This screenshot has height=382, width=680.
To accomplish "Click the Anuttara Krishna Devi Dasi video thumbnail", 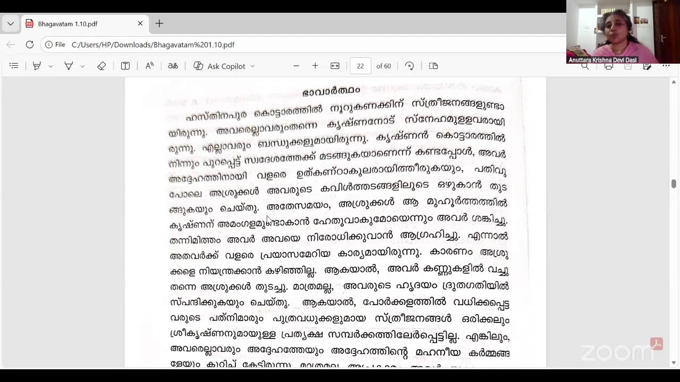I will point(623,32).
